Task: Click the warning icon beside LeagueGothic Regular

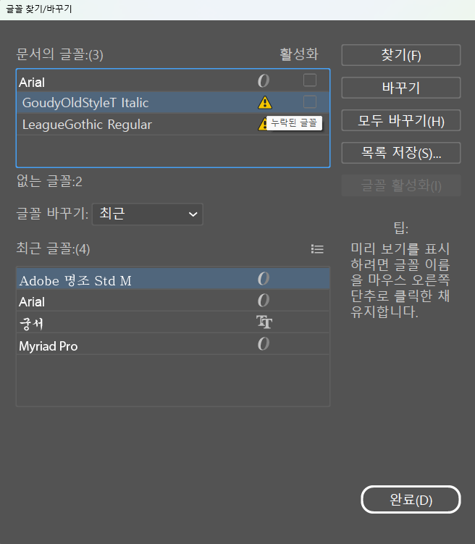Action: 262,124
